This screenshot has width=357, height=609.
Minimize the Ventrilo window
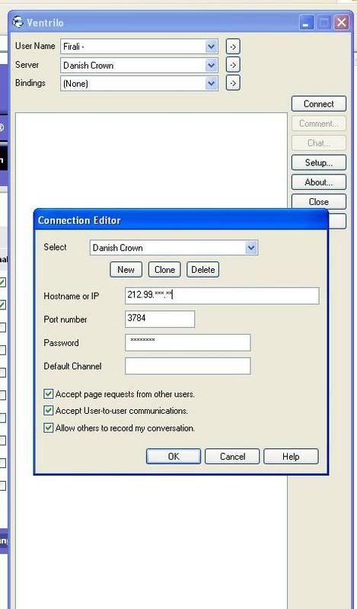[307, 23]
